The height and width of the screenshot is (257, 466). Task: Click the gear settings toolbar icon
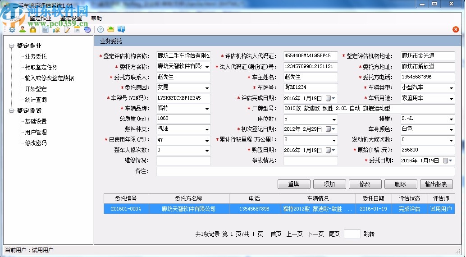click(x=12, y=29)
